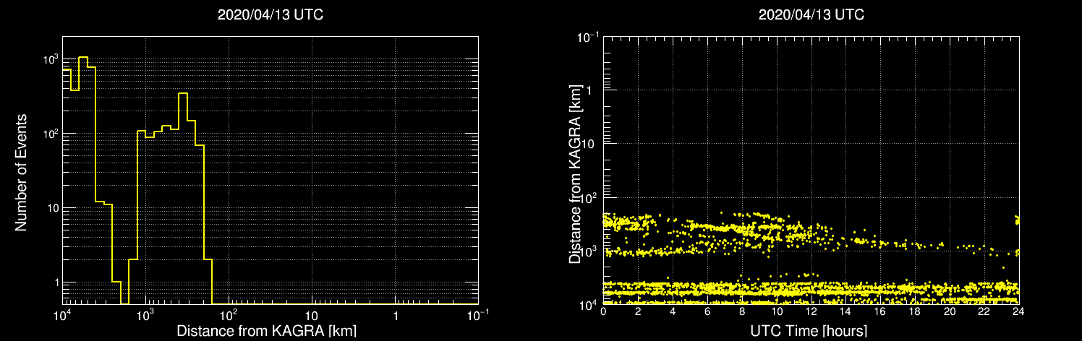
Task: Click the 14 tick on UTC Time axis
Action: 845,311
